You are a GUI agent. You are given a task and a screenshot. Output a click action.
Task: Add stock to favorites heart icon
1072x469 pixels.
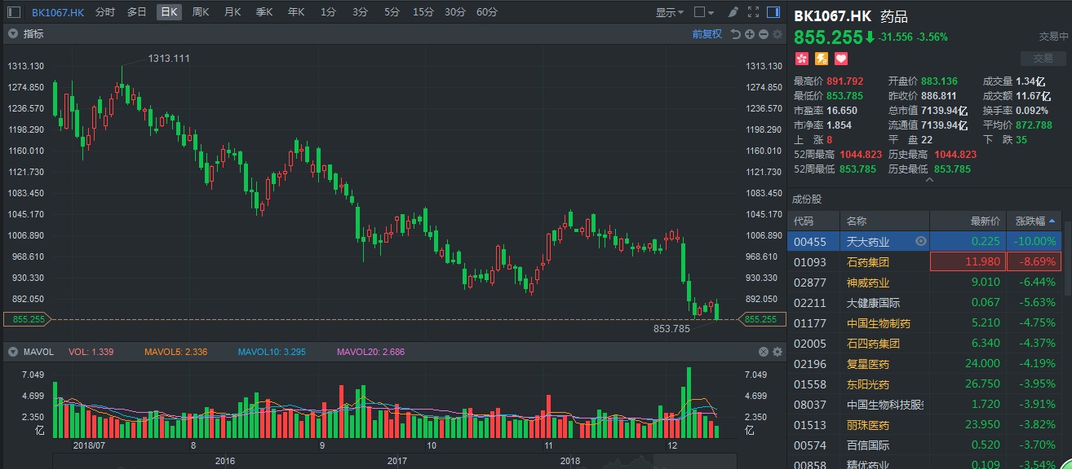(x=840, y=59)
